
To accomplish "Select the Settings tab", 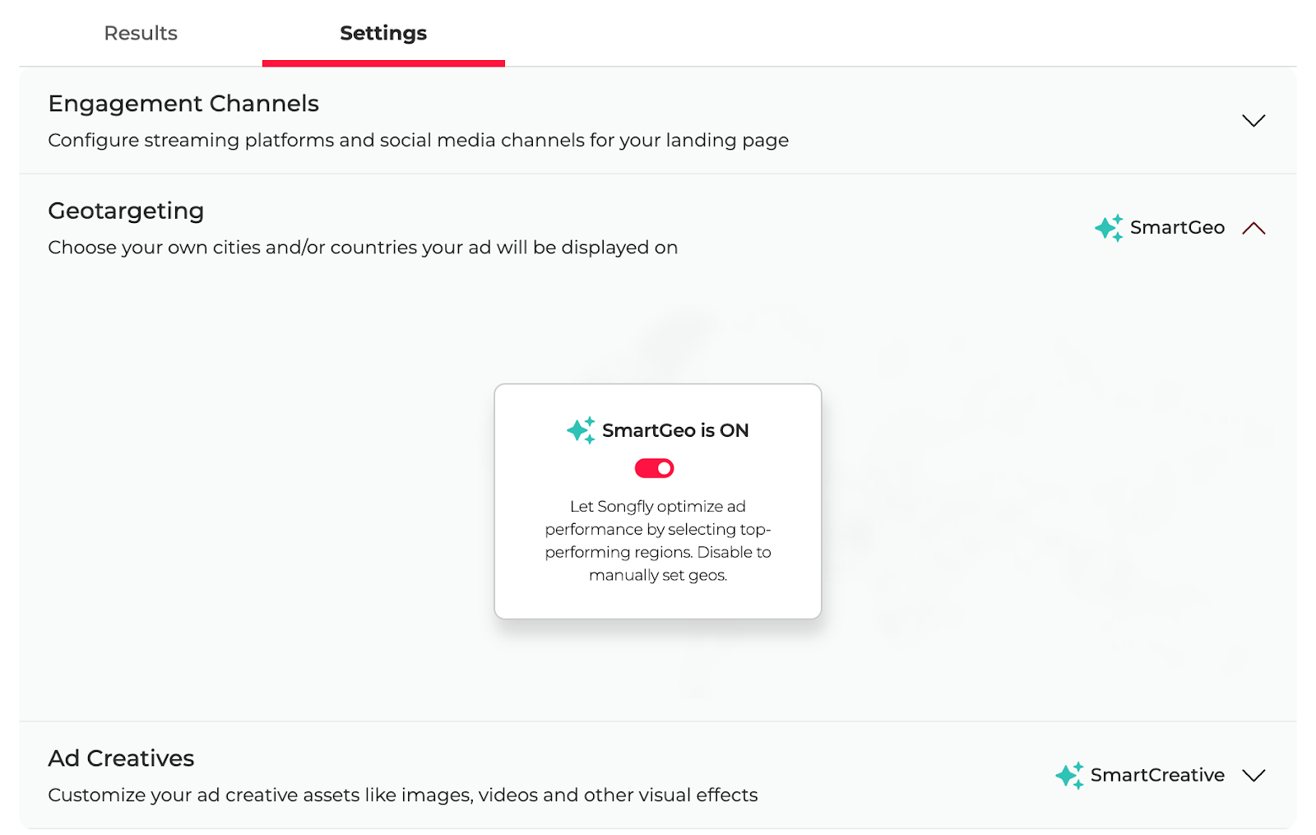I will 383,33.
